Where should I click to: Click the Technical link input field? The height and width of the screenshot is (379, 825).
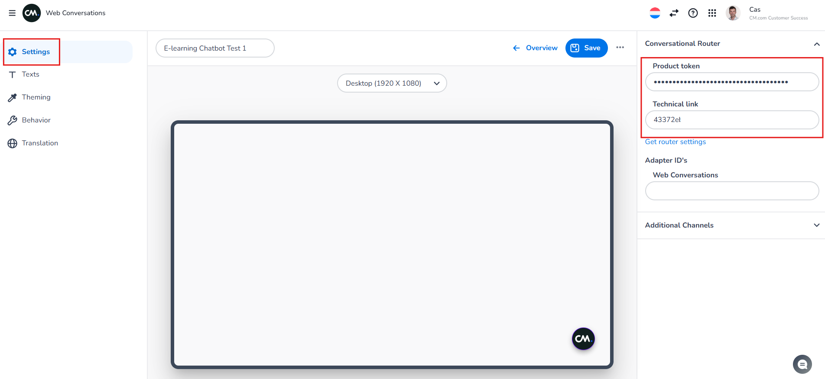click(x=731, y=120)
